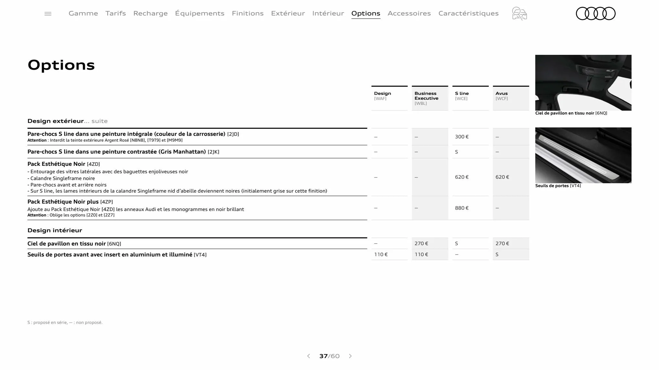Switch to the Recharge tab
Screen dimensions: 659x370
(151, 13)
